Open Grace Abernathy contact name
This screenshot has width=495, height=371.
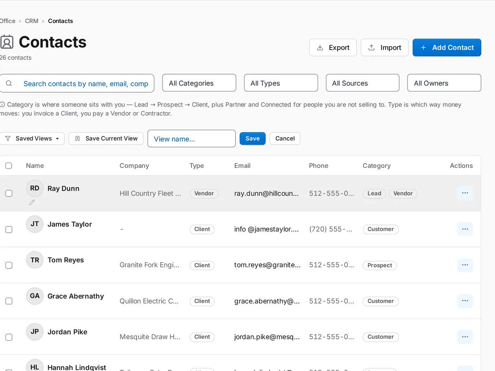(x=75, y=296)
